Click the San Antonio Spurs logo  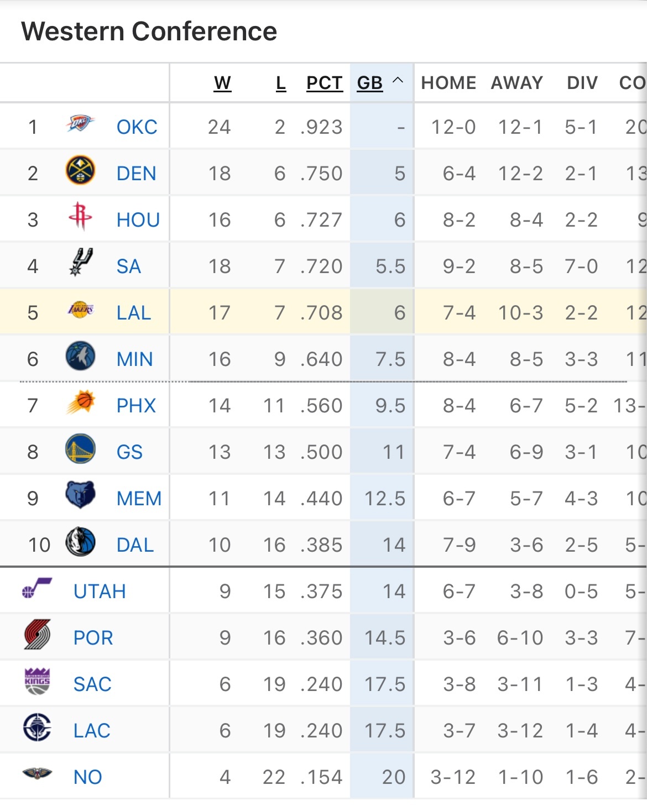81,263
